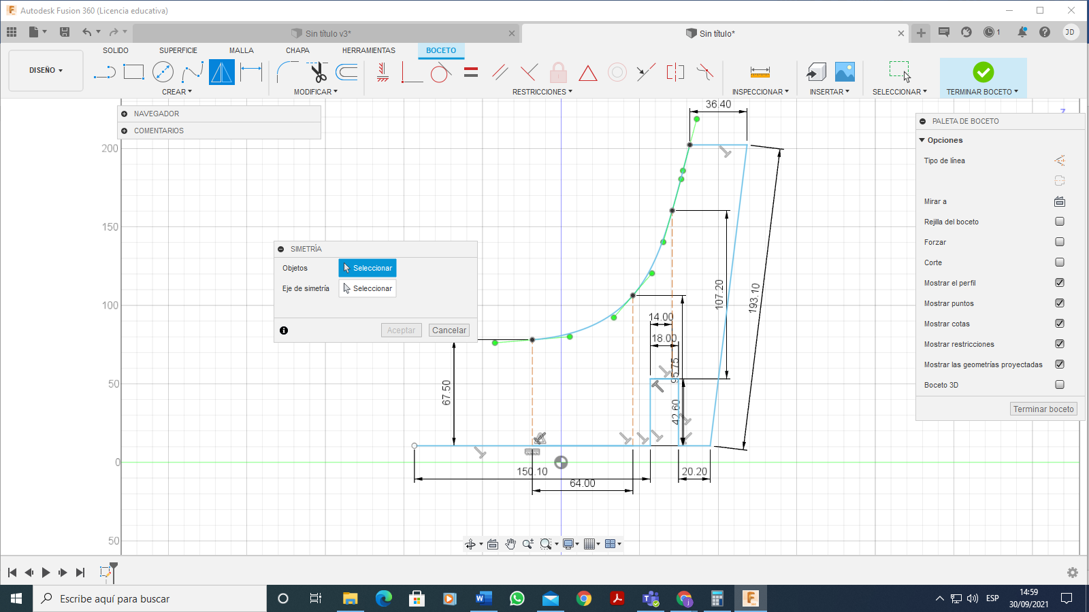Viewport: 1089px width, 612px height.
Task: Jump to timeline beginning
Action: pos(12,573)
